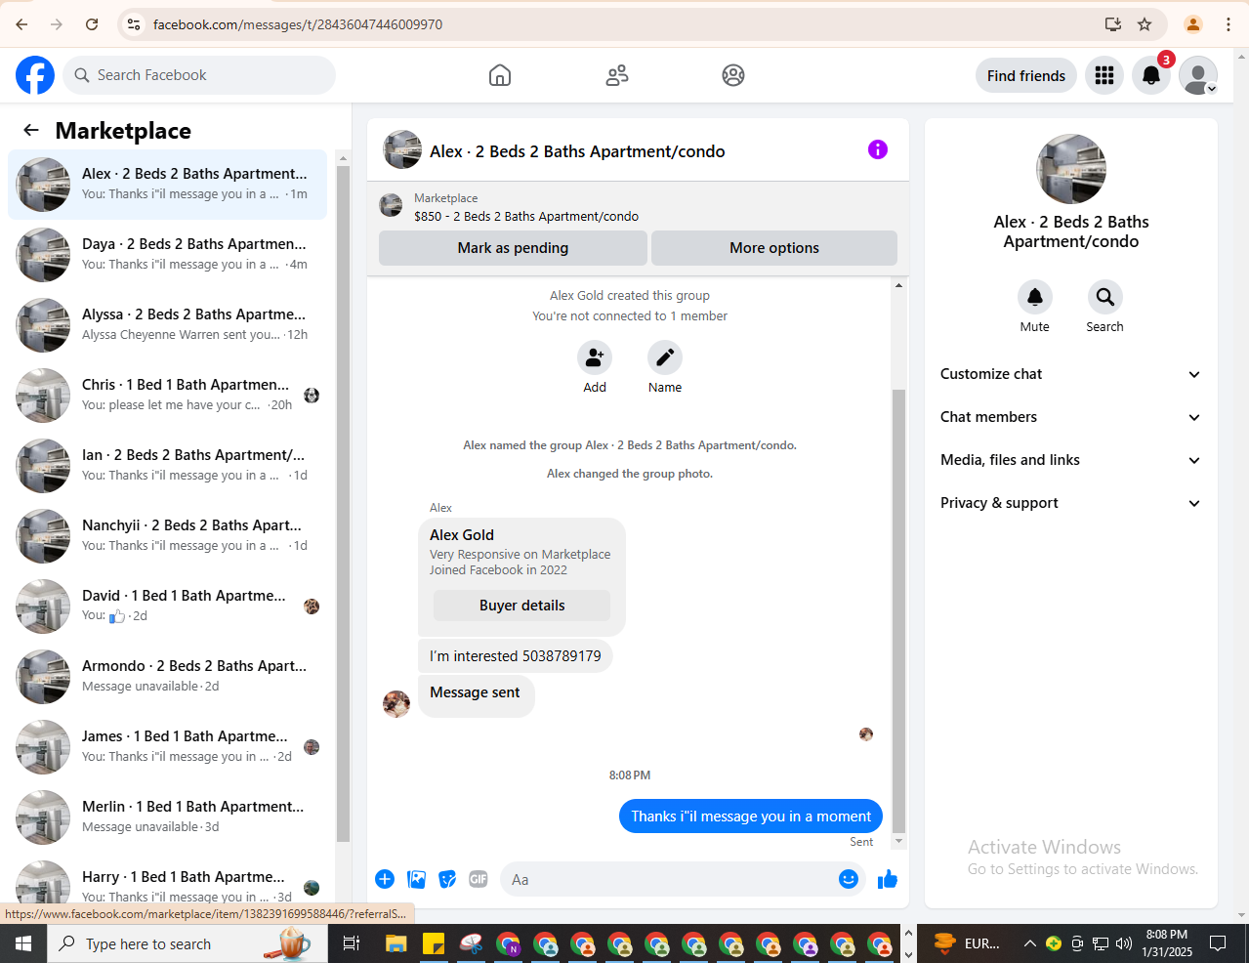Open the Windows Start menu
The width and height of the screenshot is (1249, 963).
click(x=23, y=943)
